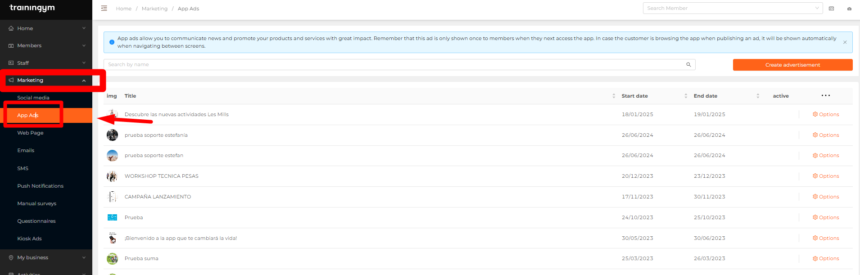
Task: Open Options for the Prueba ad
Action: [826, 217]
